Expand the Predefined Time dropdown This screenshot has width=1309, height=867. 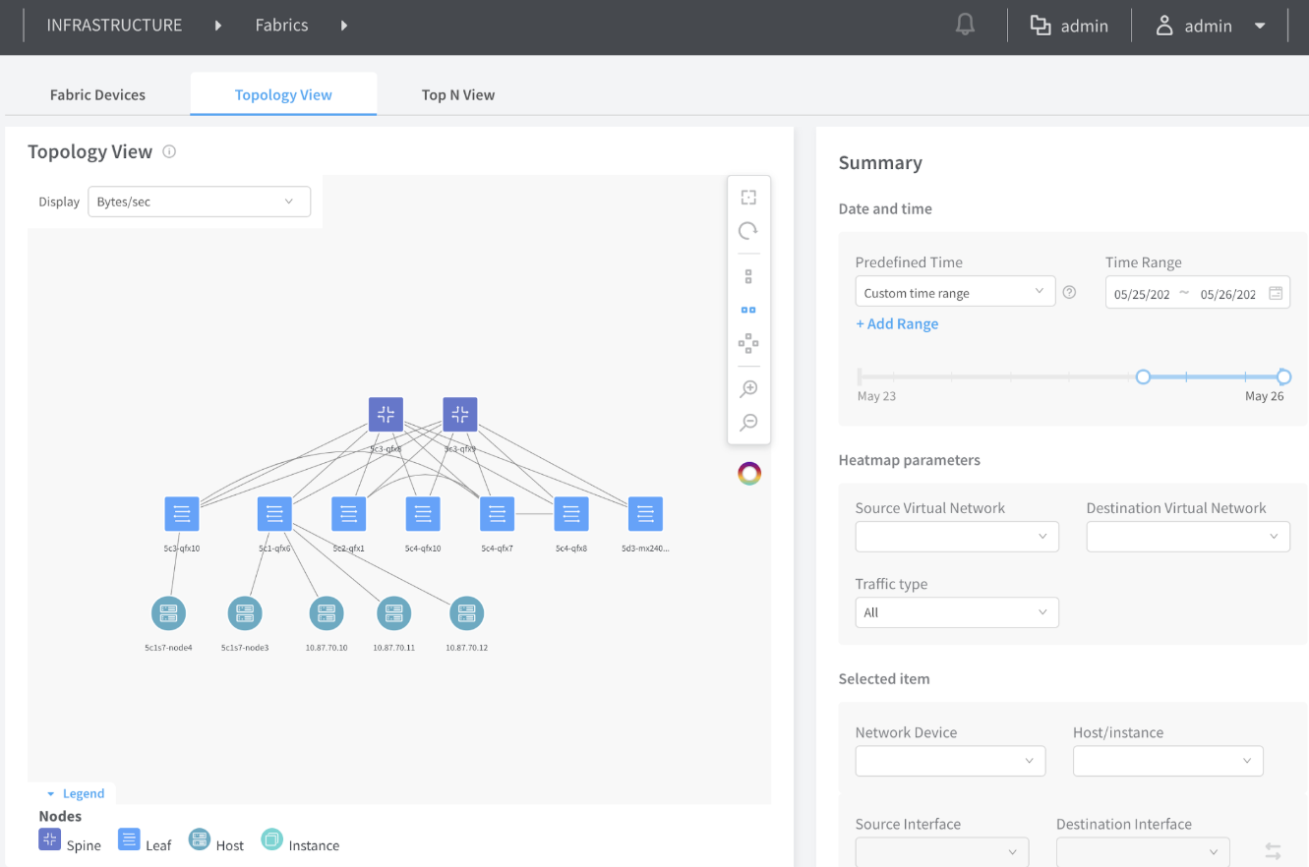(954, 292)
